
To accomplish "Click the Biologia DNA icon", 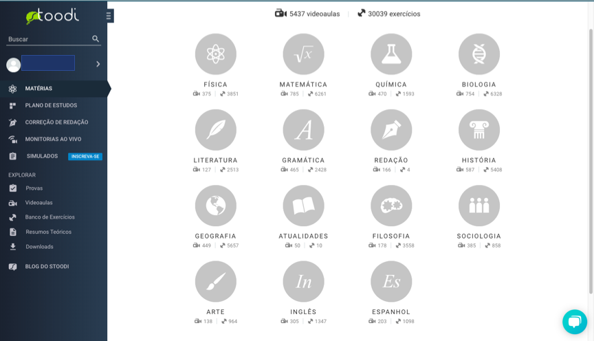I will (479, 54).
